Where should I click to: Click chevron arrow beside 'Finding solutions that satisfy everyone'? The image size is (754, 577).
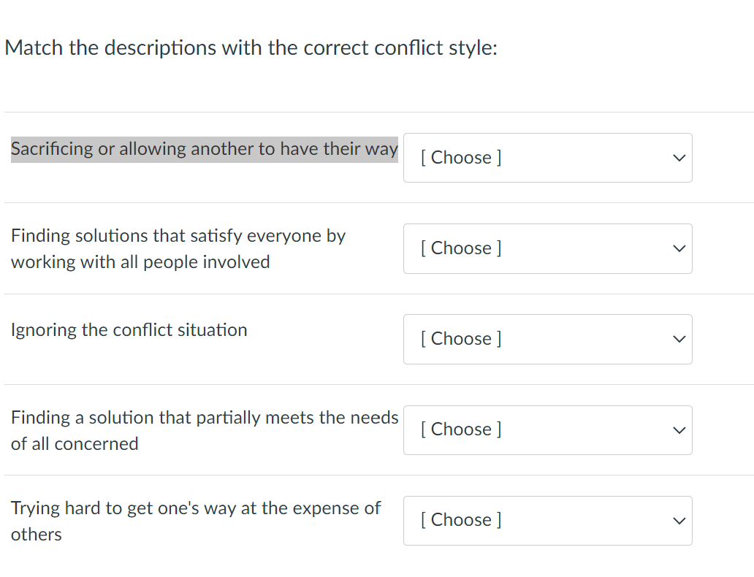[679, 248]
